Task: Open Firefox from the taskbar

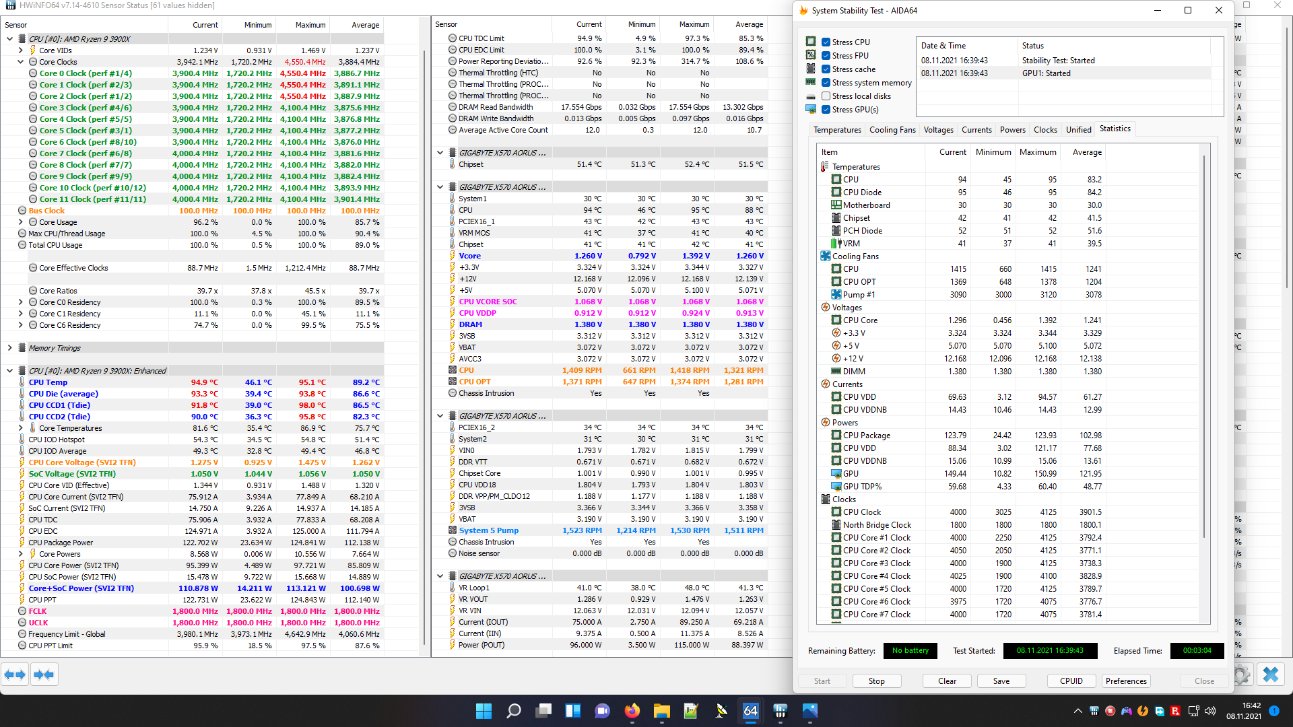Action: click(632, 711)
